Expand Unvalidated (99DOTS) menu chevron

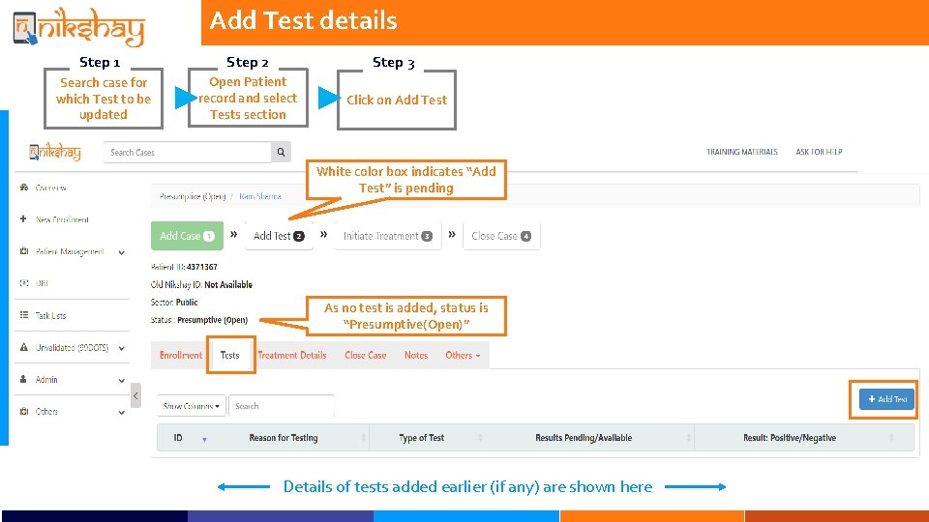pos(122,349)
